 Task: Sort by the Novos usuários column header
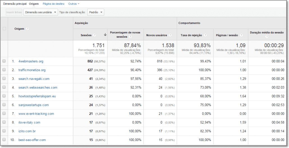pos(157,35)
